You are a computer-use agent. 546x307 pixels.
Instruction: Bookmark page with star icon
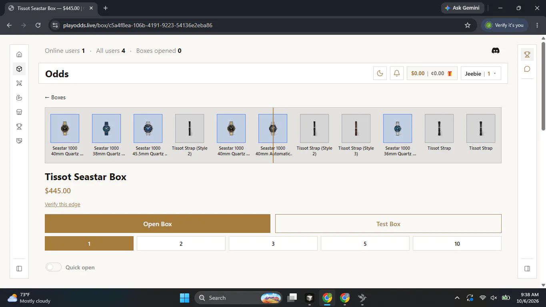(x=468, y=25)
